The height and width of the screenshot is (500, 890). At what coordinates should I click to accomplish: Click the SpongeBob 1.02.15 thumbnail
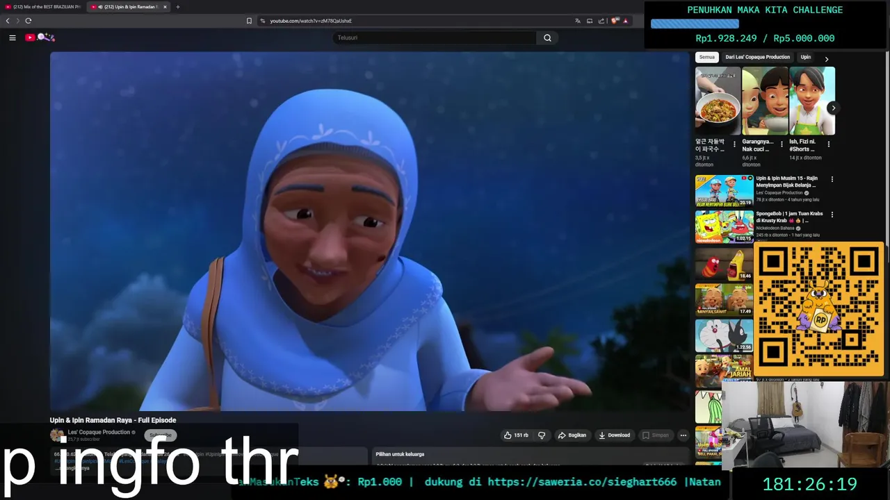click(724, 226)
